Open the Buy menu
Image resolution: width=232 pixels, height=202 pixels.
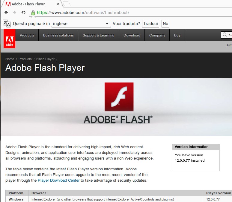[x=177, y=35]
